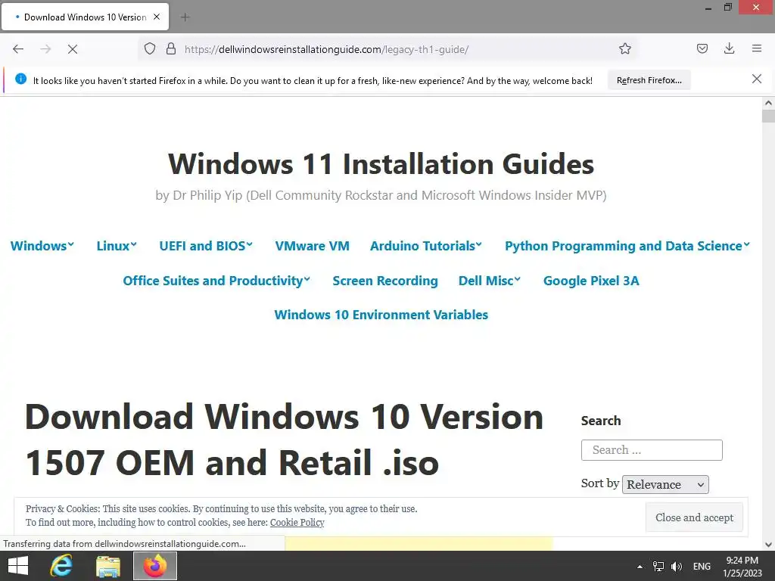Expand UEFI and BIOS menu
Image resolution: width=775 pixels, height=581 pixels.
[206, 246]
